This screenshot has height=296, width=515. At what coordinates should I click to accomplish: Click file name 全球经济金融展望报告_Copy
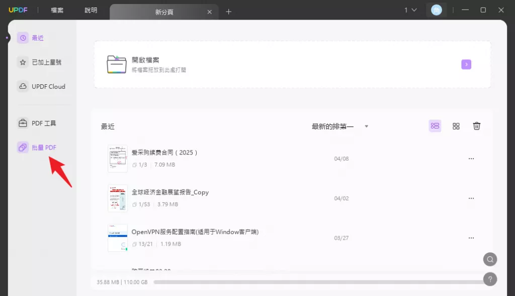170,193
